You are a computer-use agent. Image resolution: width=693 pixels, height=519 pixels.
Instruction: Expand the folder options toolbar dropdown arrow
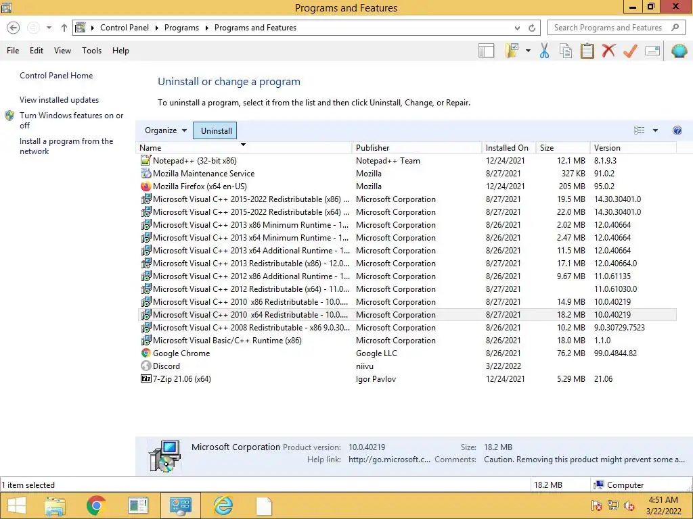click(528, 51)
